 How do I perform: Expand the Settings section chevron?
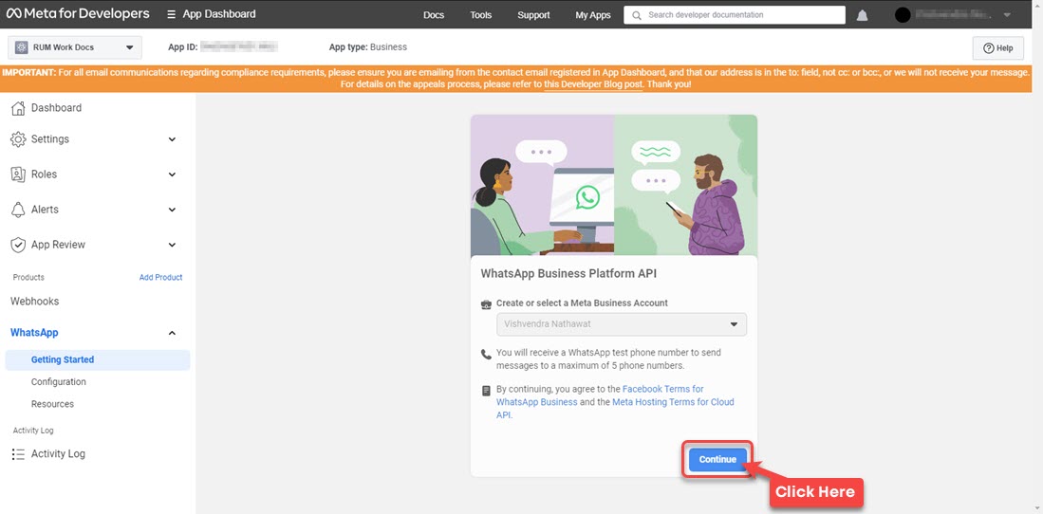click(x=173, y=139)
